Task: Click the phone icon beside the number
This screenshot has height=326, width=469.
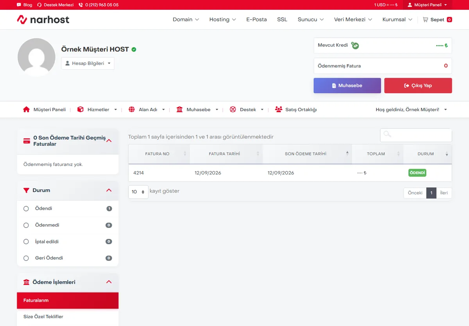Action: (x=81, y=5)
